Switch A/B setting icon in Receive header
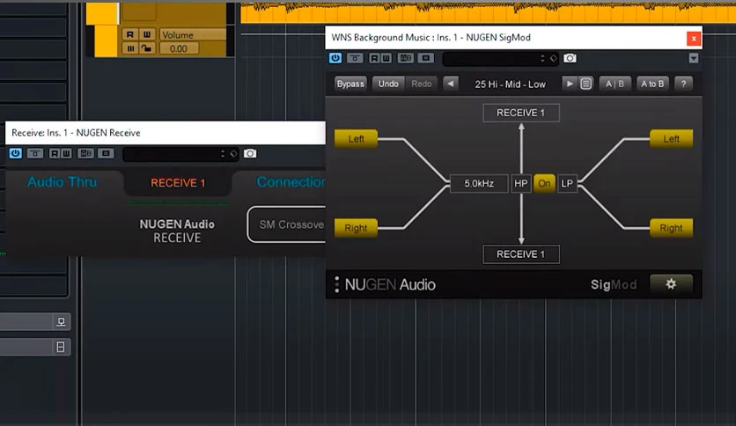The image size is (736, 426). pyautogui.click(x=86, y=153)
